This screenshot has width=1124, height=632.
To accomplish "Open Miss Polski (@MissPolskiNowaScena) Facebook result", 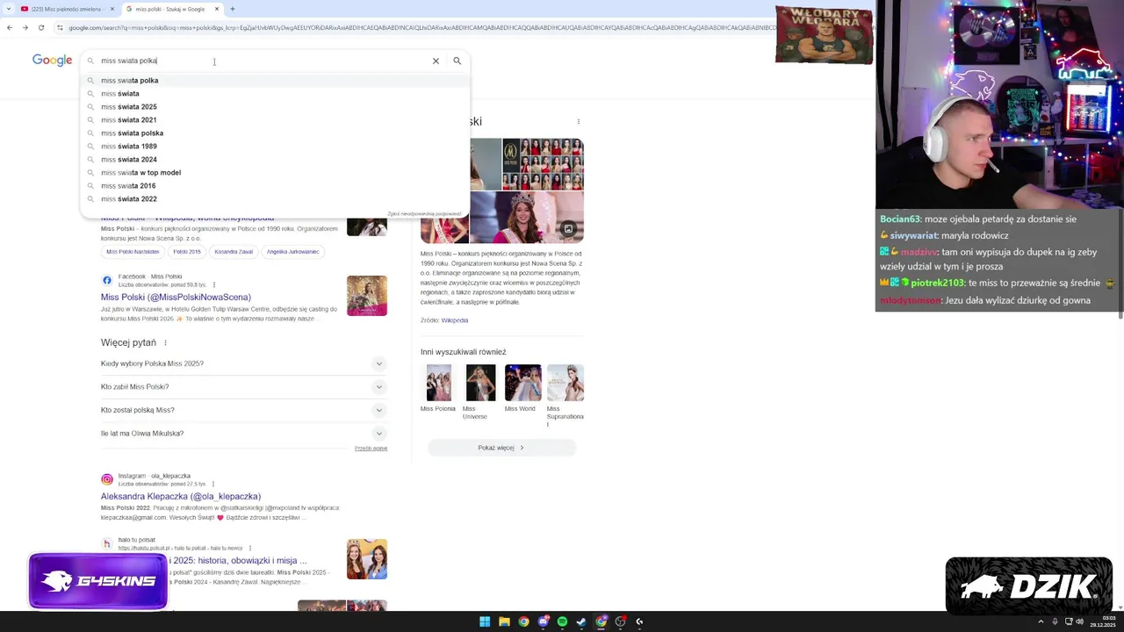I will coord(176,297).
